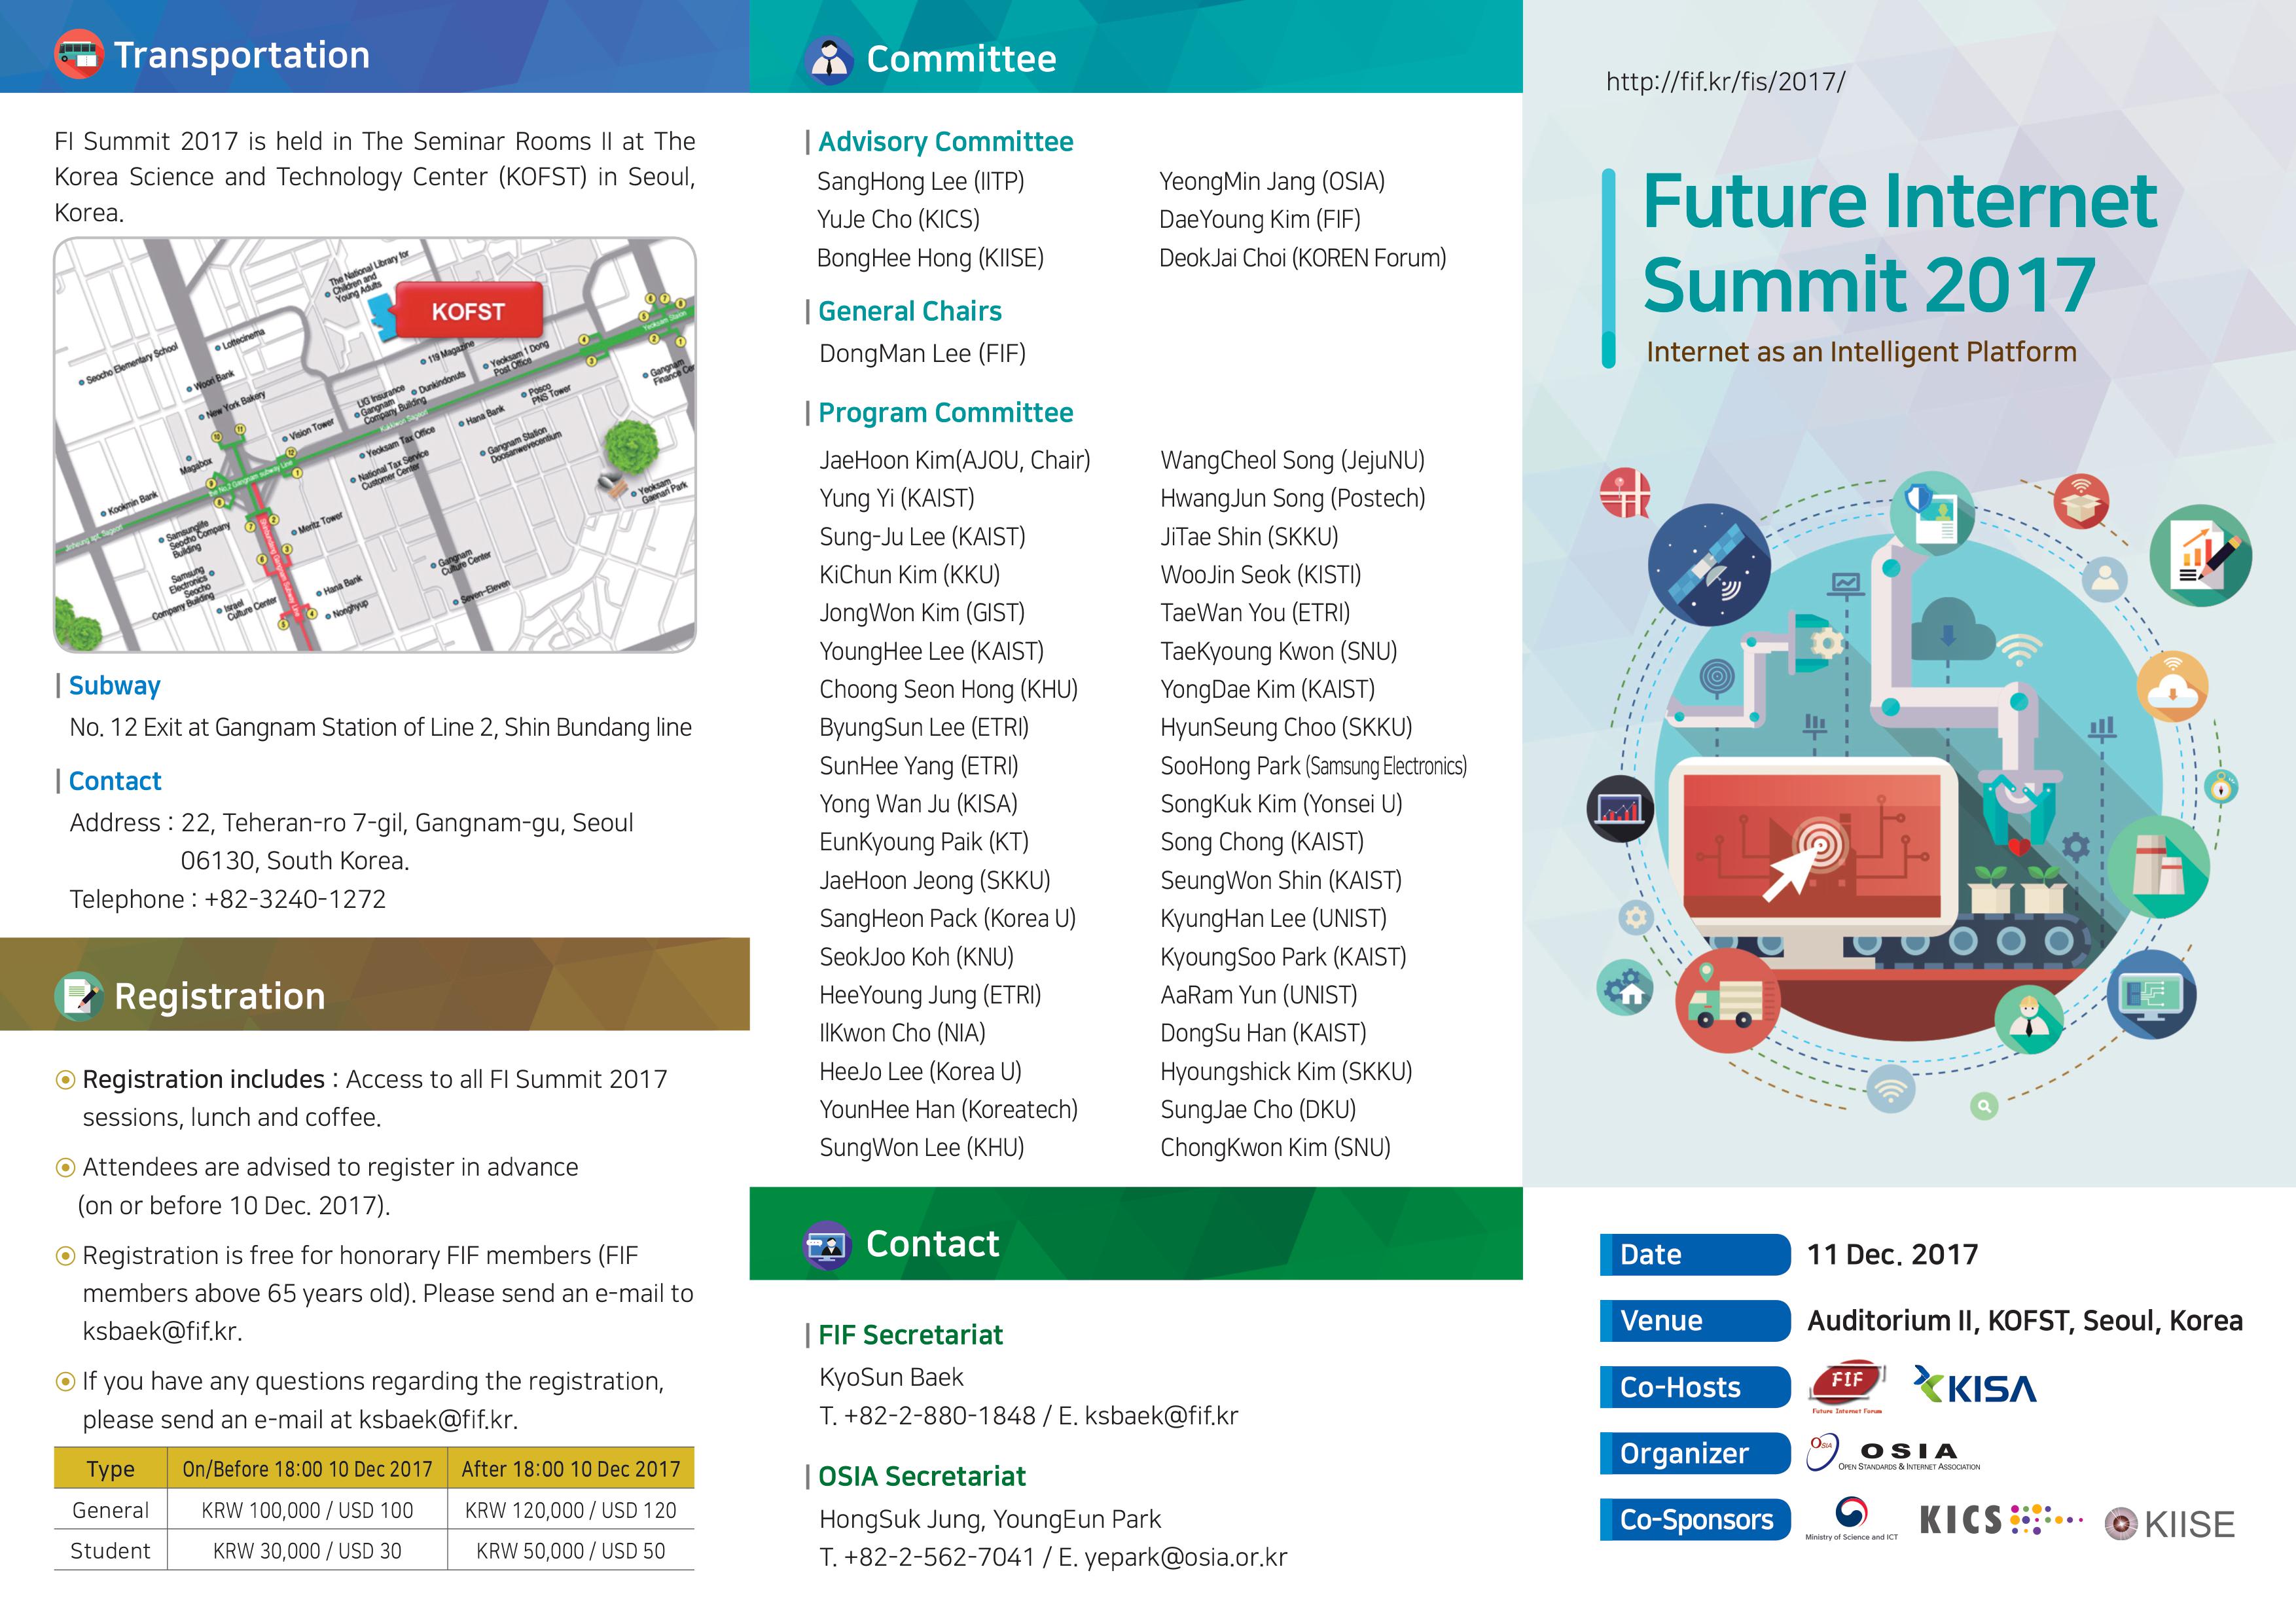Click the notepad icon beside Registration
The width and height of the screenshot is (2296, 1624).
pyautogui.click(x=79, y=996)
